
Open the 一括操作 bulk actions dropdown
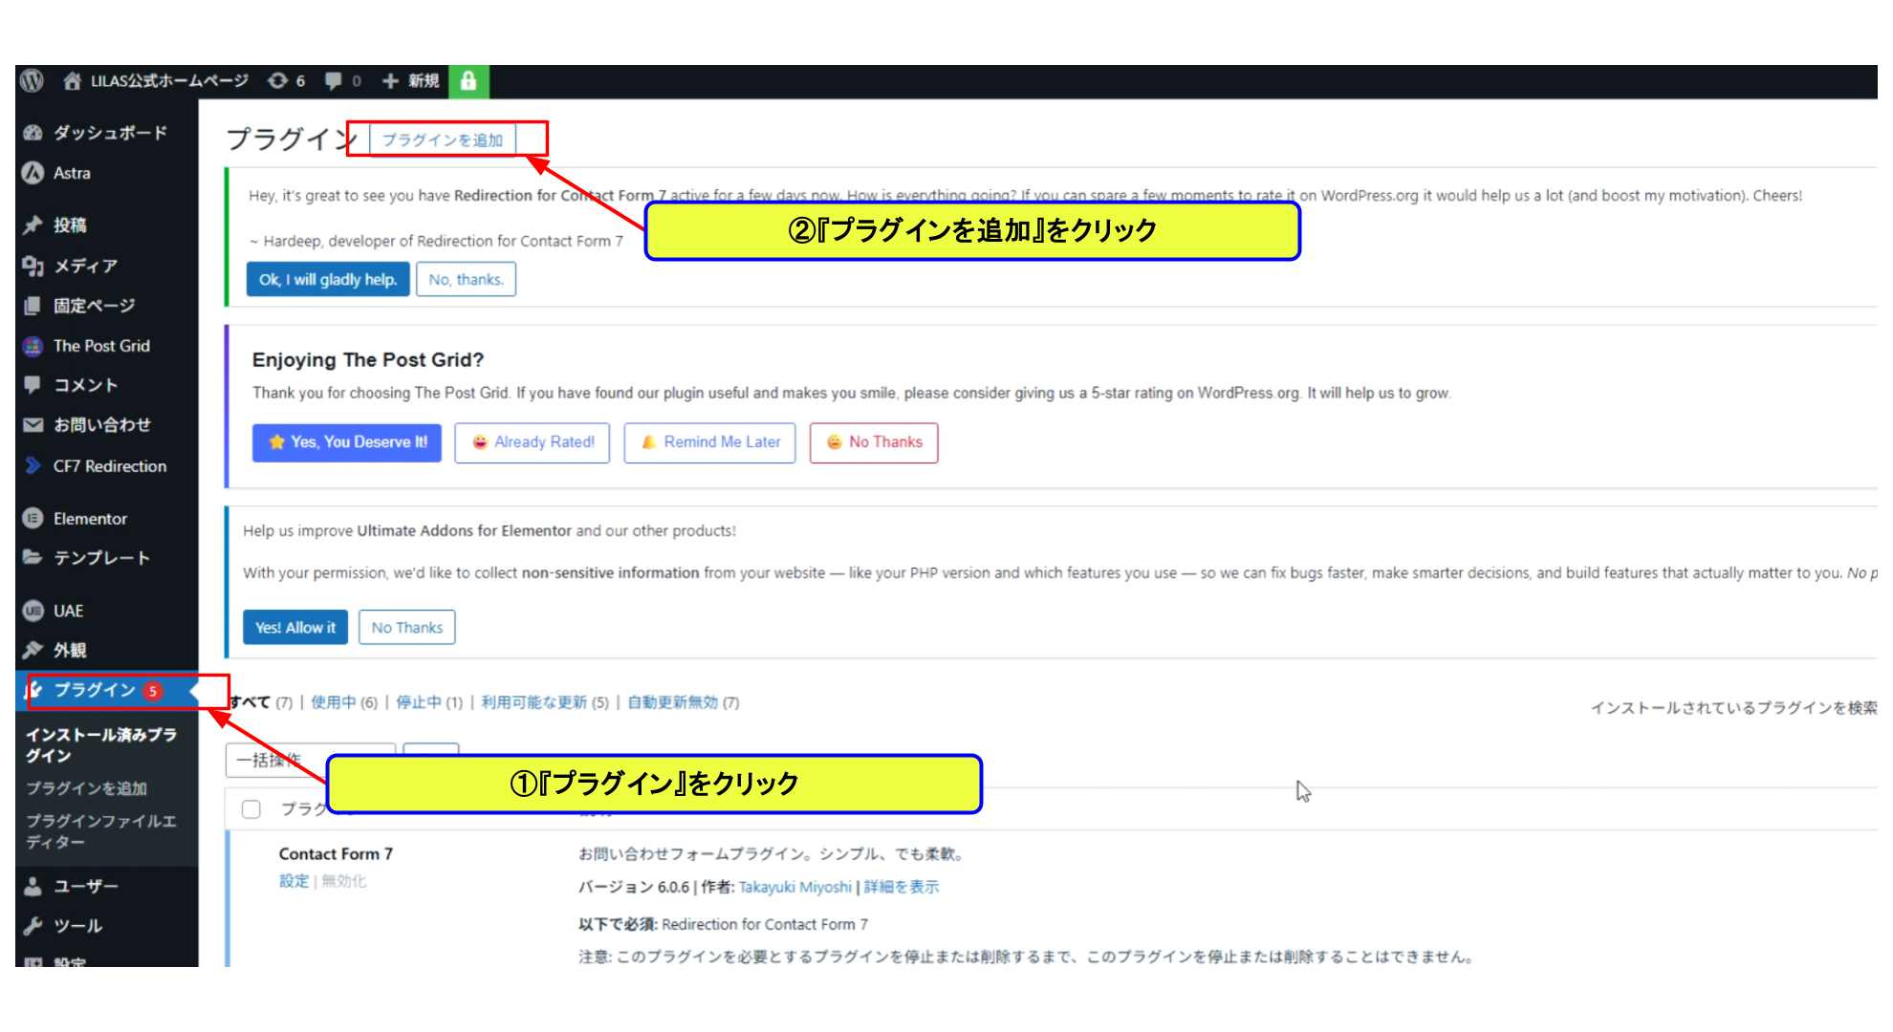coord(311,761)
